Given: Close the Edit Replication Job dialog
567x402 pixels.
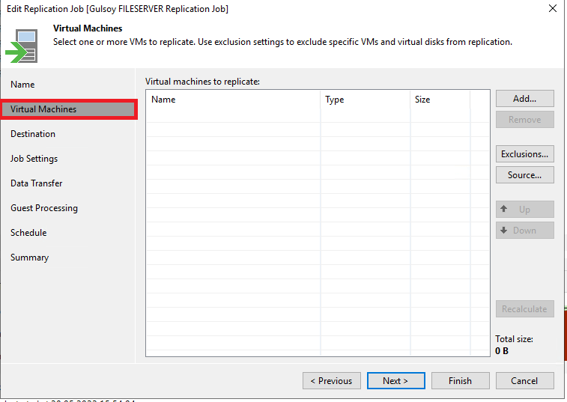Looking at the screenshot, I should tap(552, 9).
